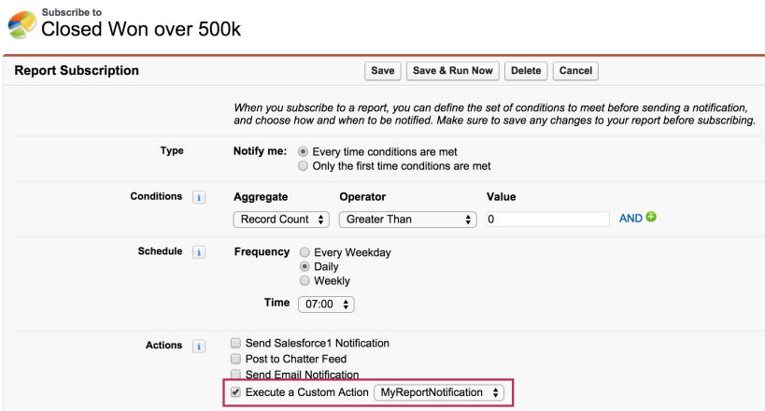
Task: Choose Every Weekday frequency option
Action: click(305, 252)
